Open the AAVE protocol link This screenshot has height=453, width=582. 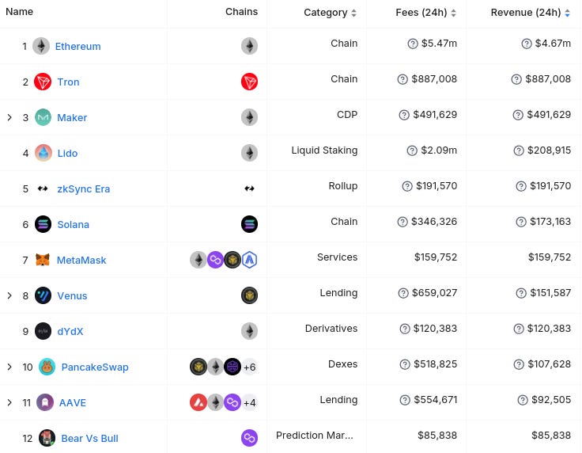pos(73,403)
